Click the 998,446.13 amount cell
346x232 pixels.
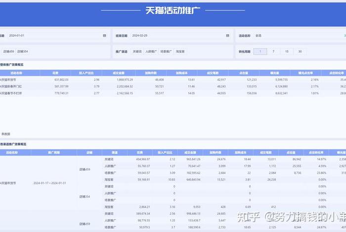click(x=194, y=214)
